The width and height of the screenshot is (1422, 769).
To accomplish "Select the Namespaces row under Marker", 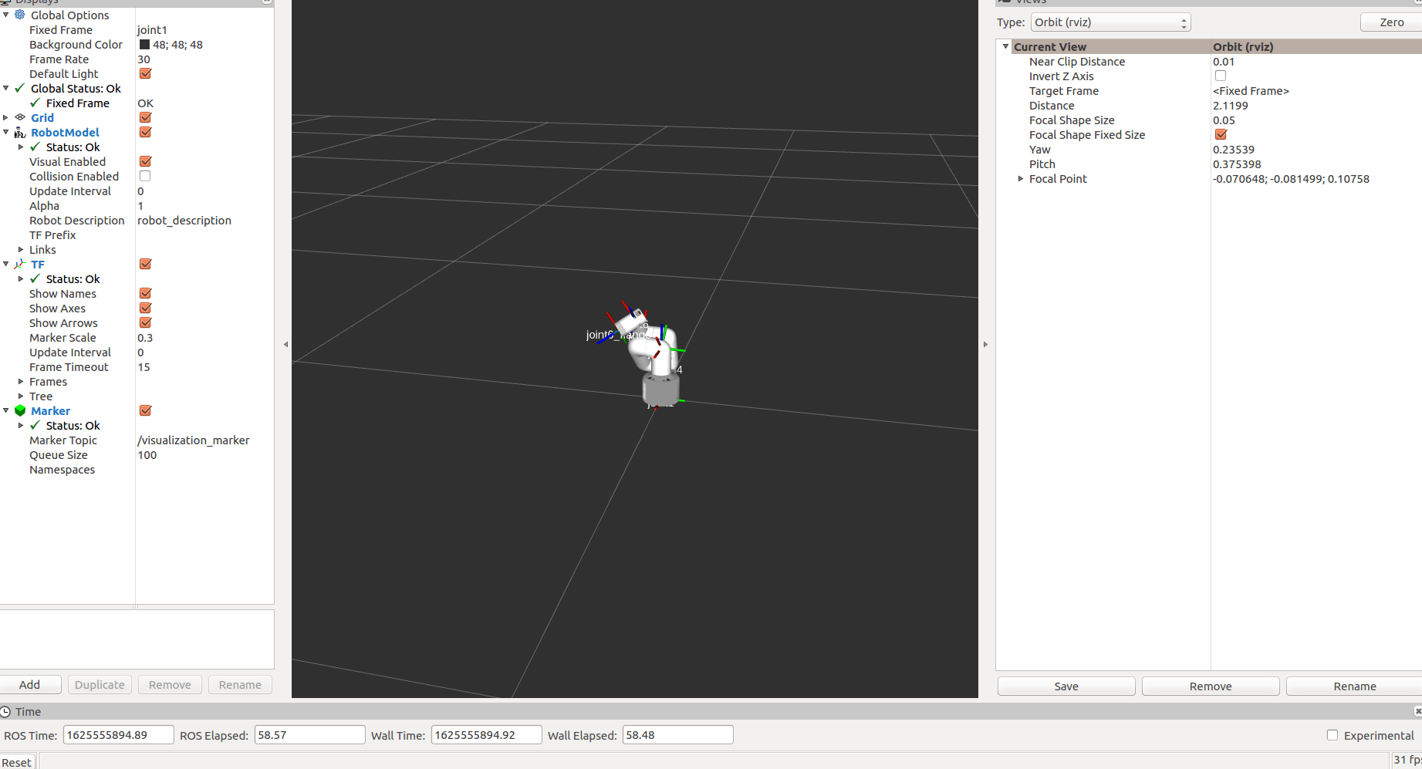I will tap(62, 470).
